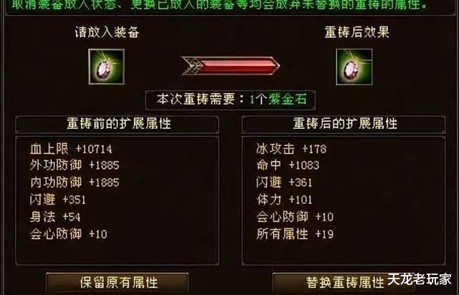
Task: Click 替换重铸属性 button
Action: pos(344,283)
